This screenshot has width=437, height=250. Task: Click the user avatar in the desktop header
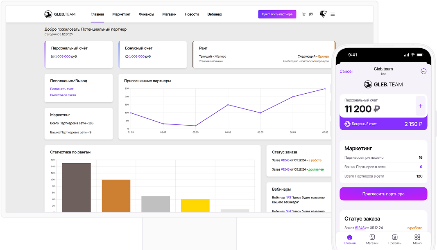[x=323, y=14]
